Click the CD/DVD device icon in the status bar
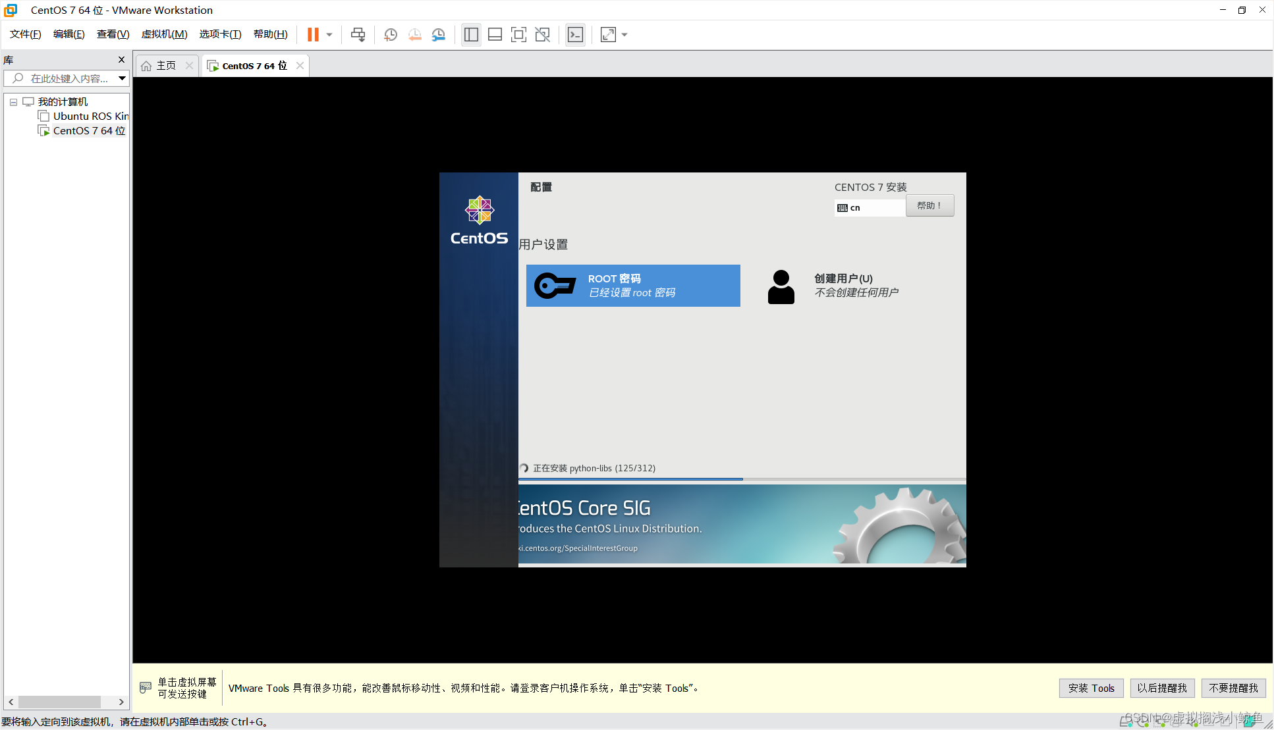 [1144, 722]
